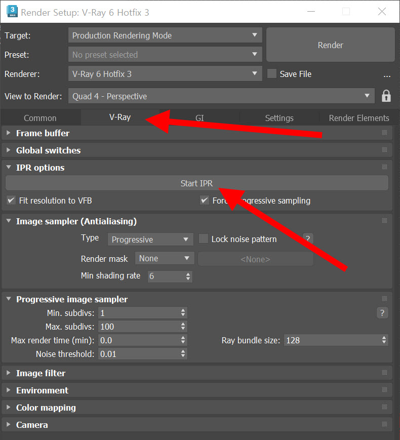
Task: Toggle Force progressive sampling checkbox
Action: 205,201
